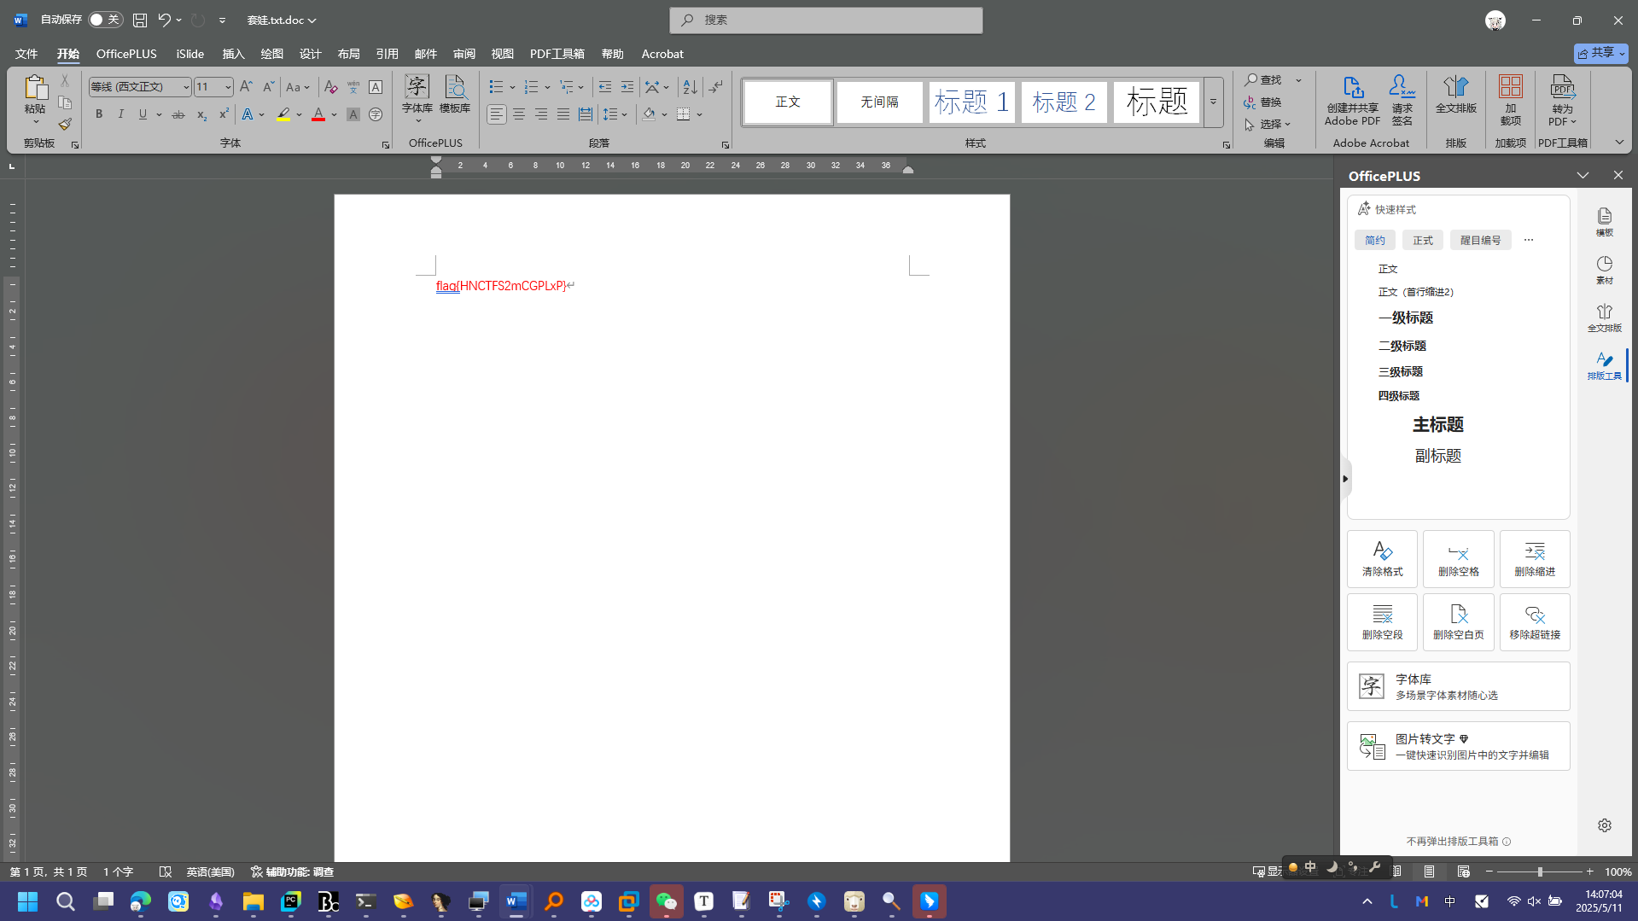Open settings gear in OfficePLUS panel
The image size is (1638, 921).
pos(1605,825)
